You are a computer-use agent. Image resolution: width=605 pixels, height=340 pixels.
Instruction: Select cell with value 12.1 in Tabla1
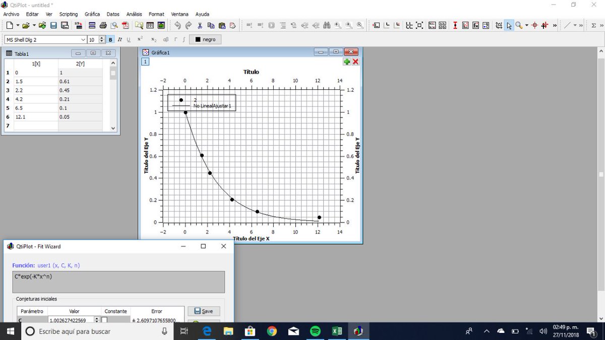point(36,117)
